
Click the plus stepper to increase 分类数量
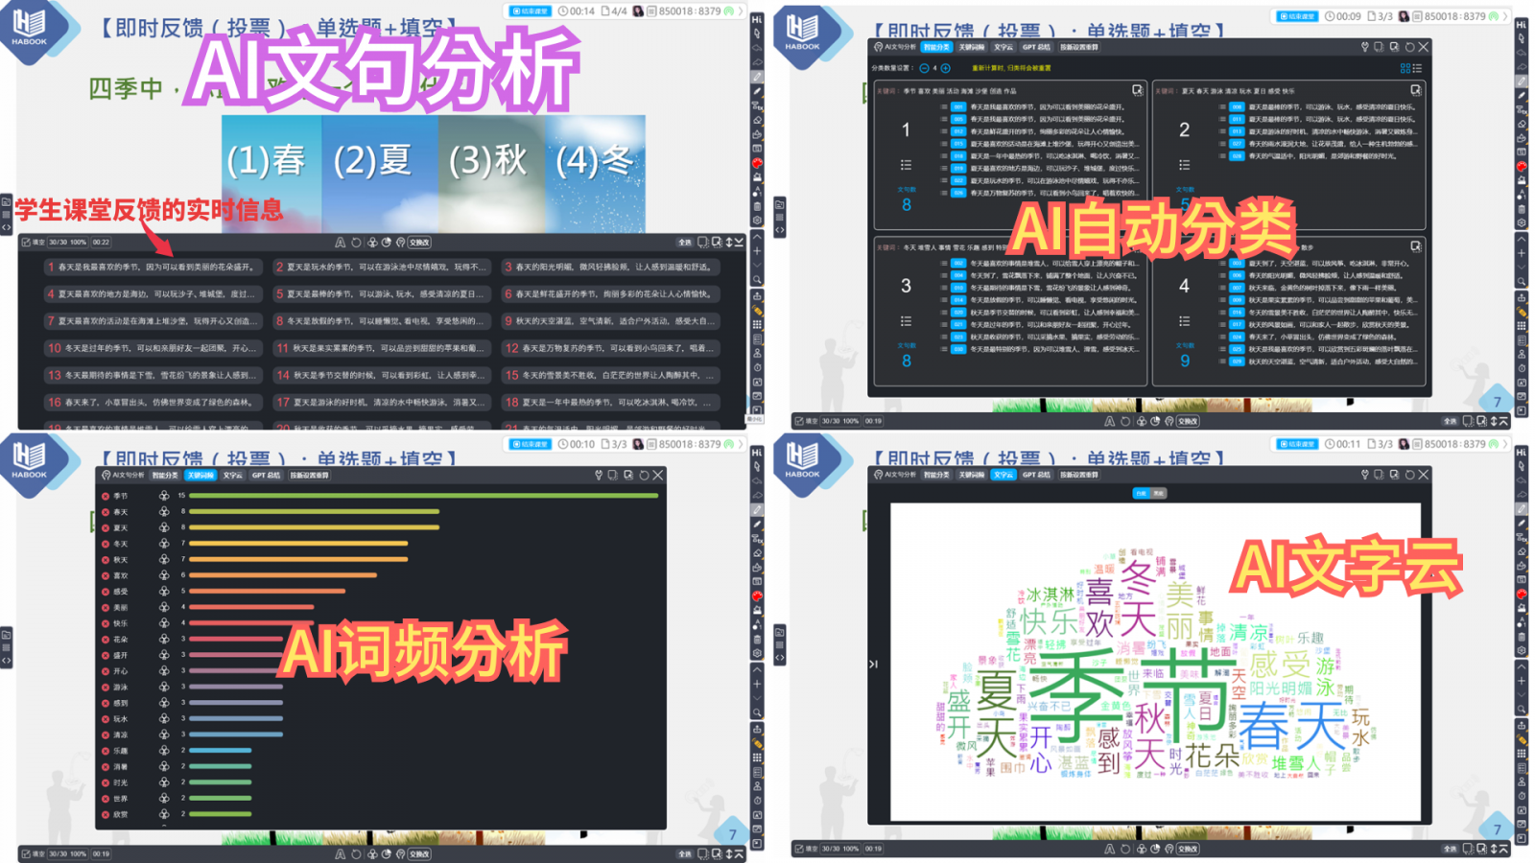click(946, 68)
